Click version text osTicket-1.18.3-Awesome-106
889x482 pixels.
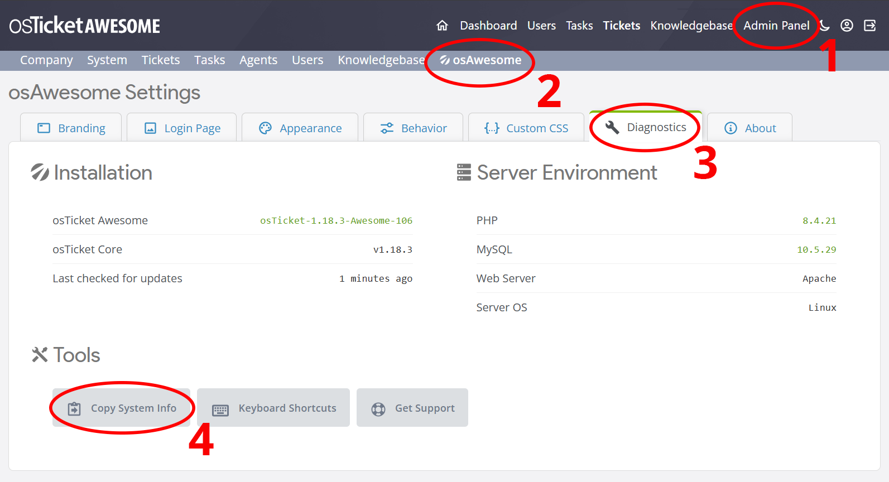click(x=336, y=220)
